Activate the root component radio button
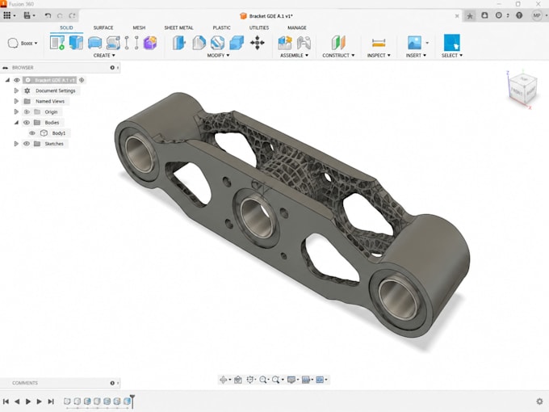549x412 pixels. 82,80
